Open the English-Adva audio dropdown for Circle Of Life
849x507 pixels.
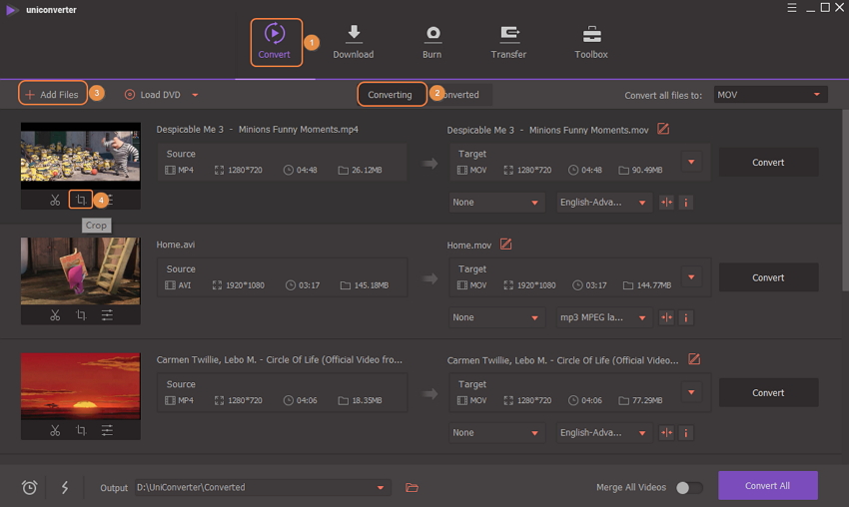(603, 433)
